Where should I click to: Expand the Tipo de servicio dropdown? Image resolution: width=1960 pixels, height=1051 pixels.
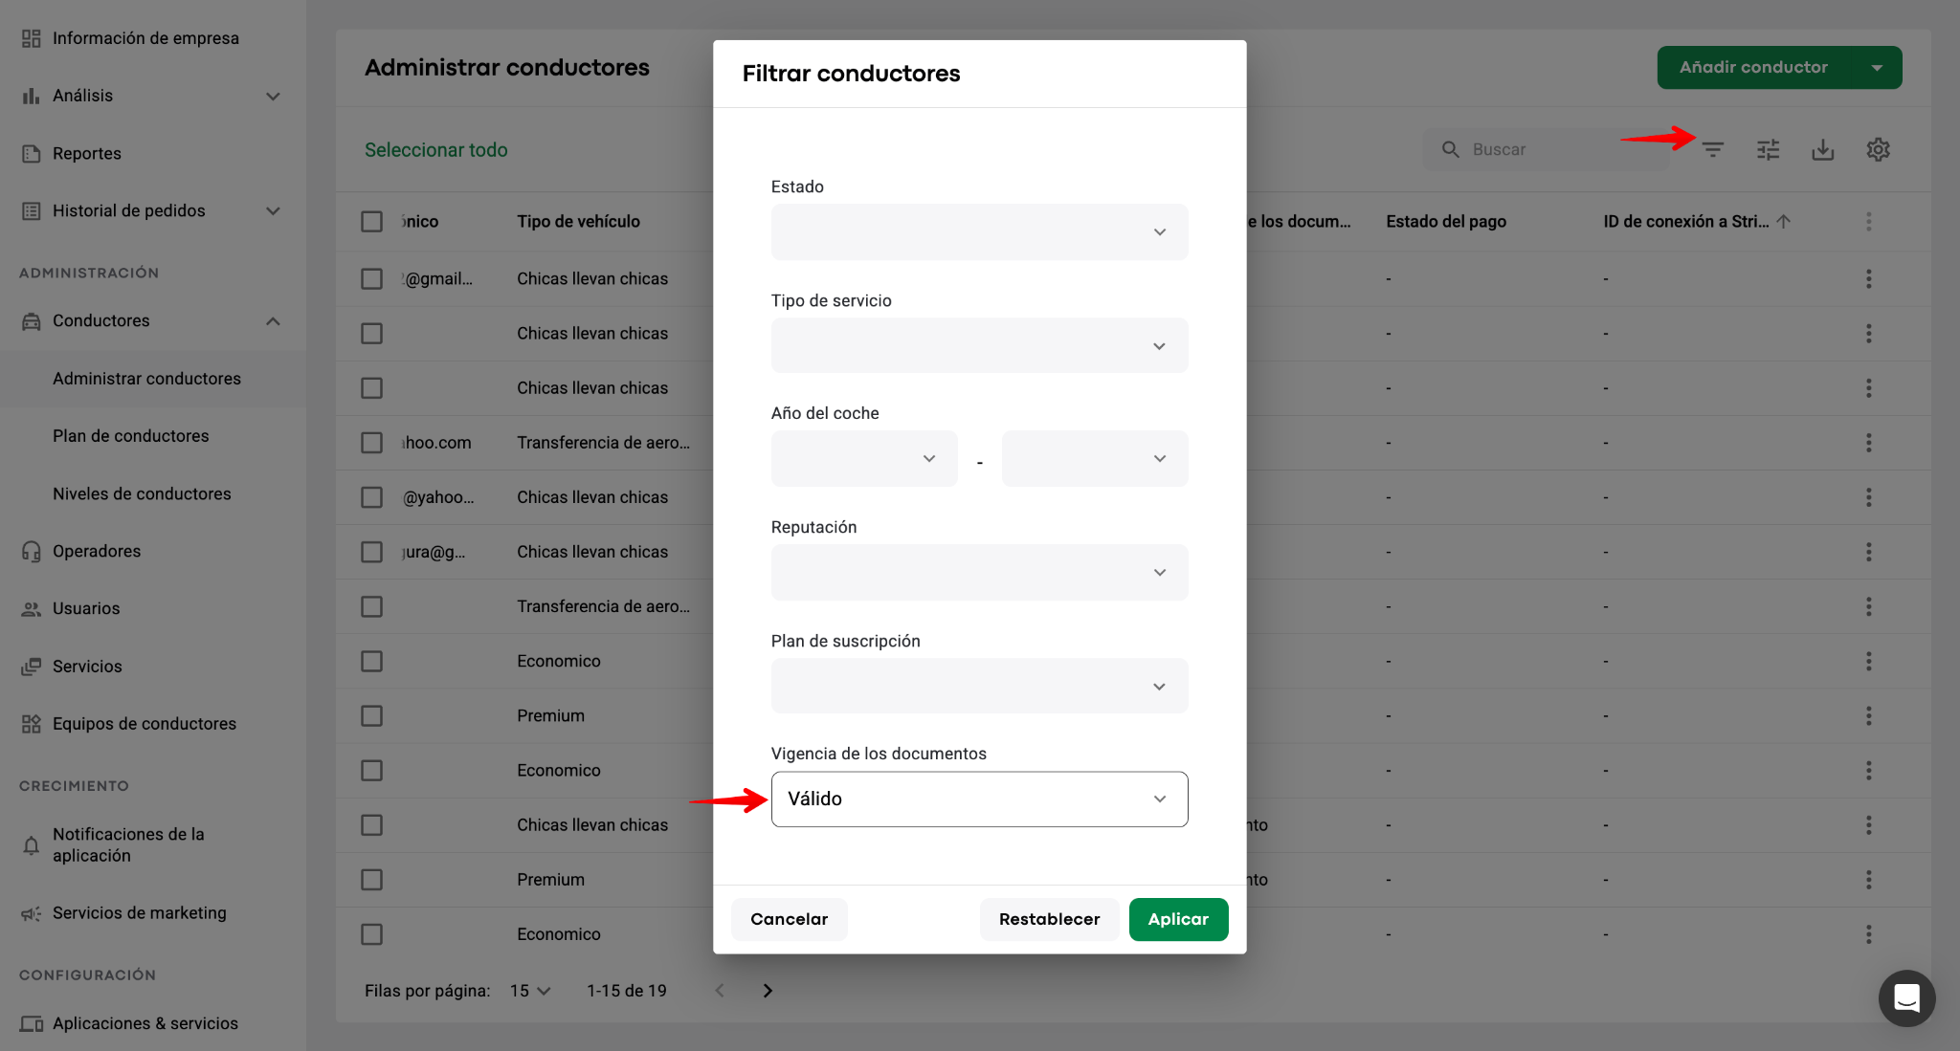979,346
